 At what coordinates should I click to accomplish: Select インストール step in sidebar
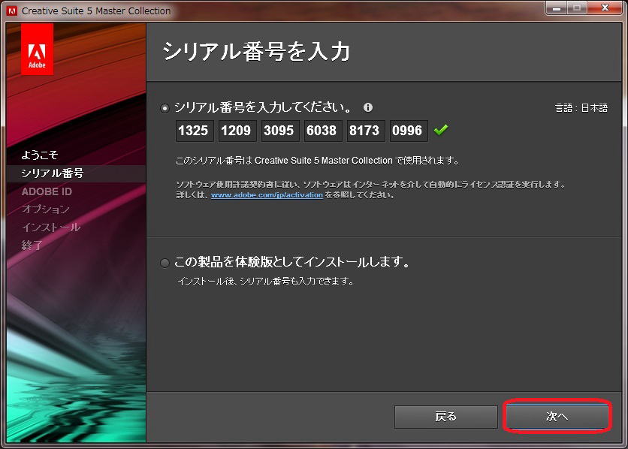tap(51, 228)
